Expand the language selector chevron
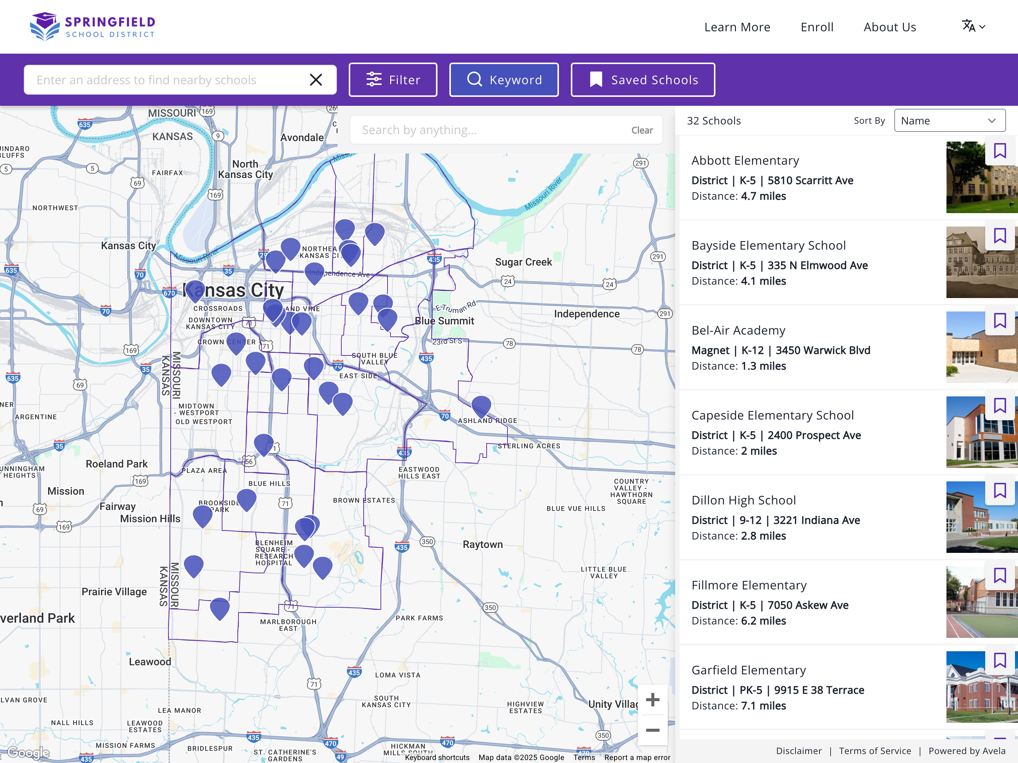This screenshot has width=1018, height=763. click(983, 27)
